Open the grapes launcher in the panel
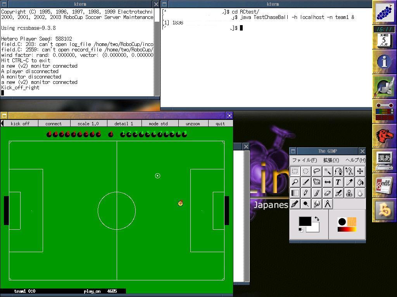 pos(384,12)
